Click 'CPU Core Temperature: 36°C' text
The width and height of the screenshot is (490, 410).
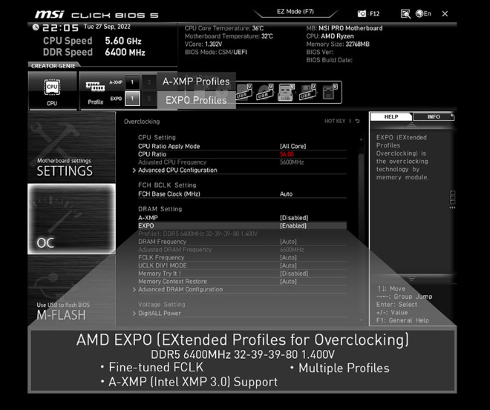(224, 28)
